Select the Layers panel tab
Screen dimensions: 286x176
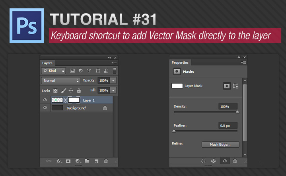(x=47, y=63)
